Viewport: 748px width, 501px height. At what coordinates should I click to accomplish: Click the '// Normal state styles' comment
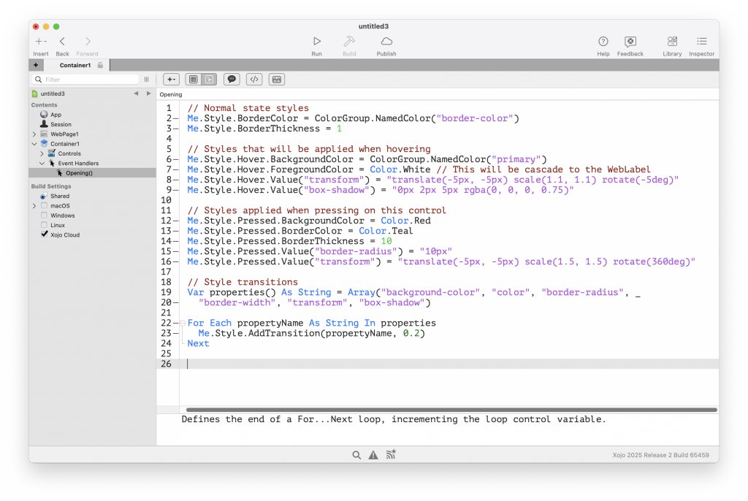tap(248, 108)
